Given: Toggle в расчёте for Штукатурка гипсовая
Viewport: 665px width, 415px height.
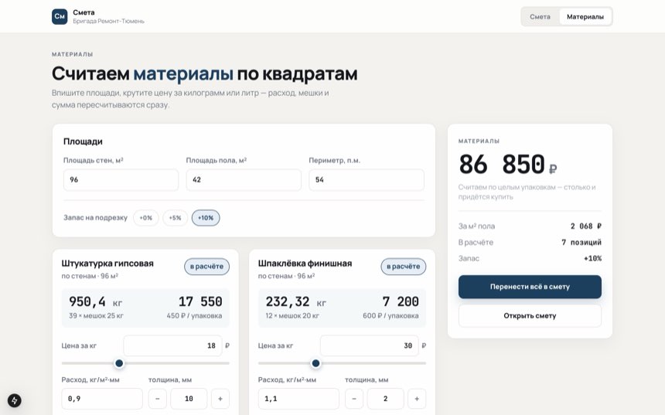Looking at the screenshot, I should [x=206, y=267].
